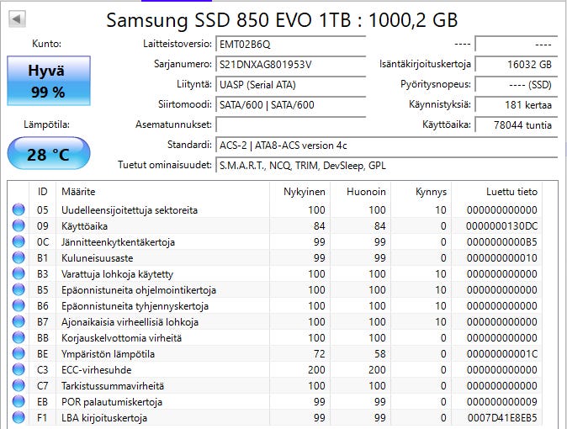Screen dimensions: 567x429
Task: Click the Kynnys column header
Action: tap(421, 191)
